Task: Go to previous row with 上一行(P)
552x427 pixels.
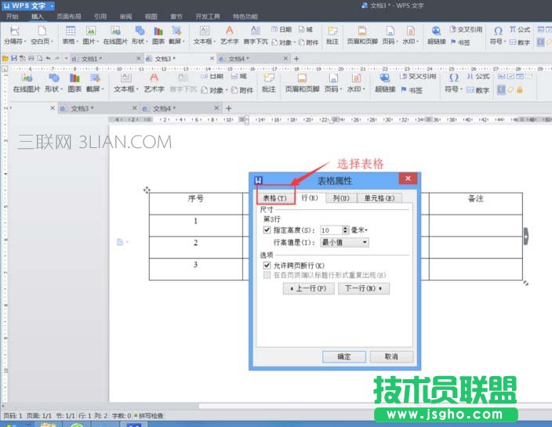Action: point(308,288)
